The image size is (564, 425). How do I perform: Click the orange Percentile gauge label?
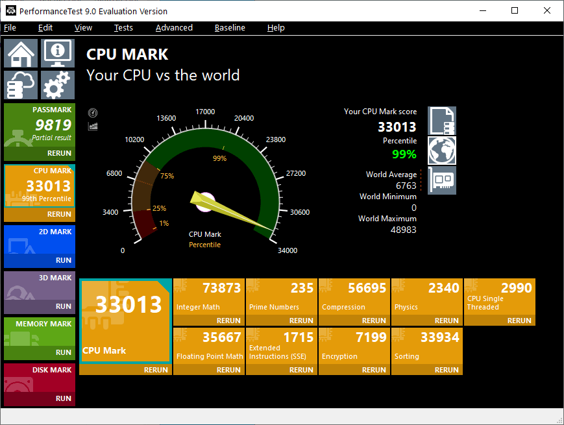point(204,245)
